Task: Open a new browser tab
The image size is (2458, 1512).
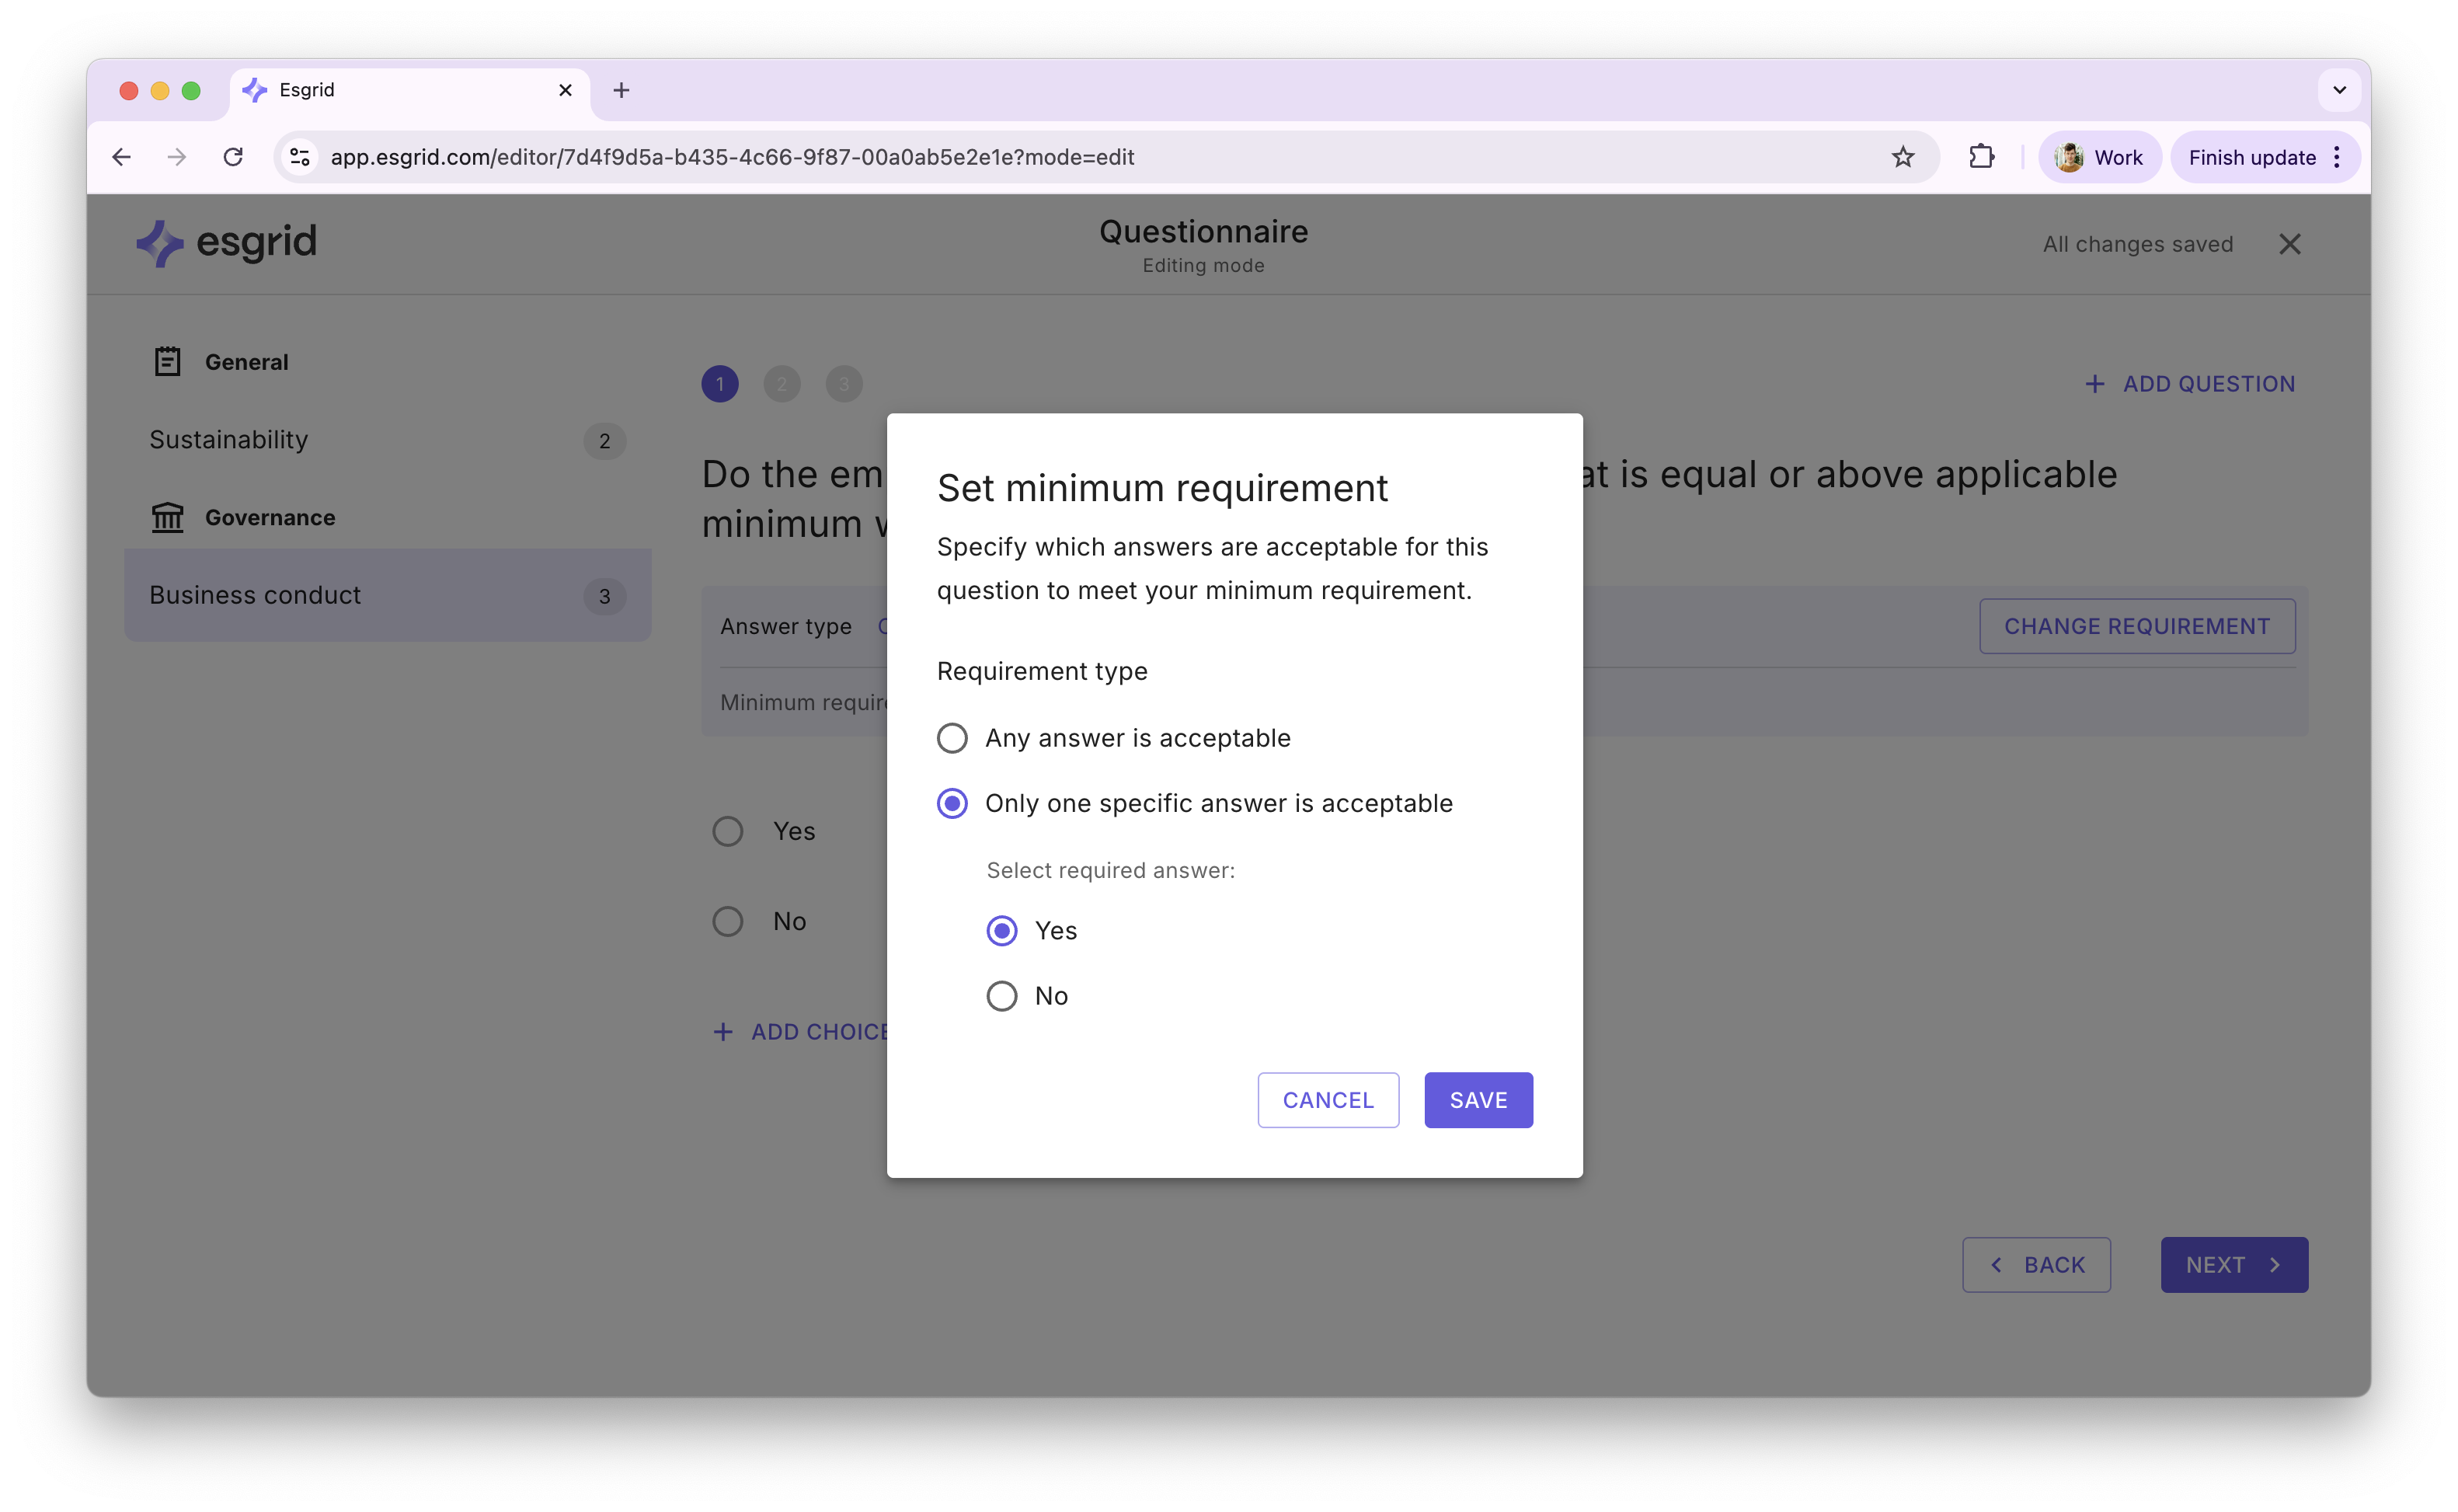Action: coord(621,90)
